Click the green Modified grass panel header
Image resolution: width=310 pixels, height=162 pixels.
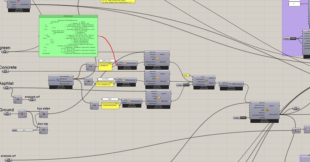[x=69, y=16]
